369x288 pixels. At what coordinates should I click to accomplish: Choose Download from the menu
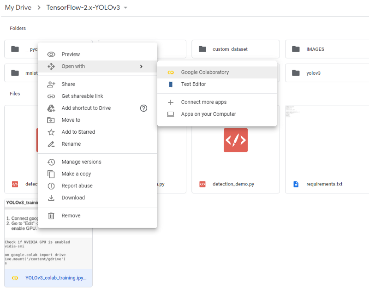(97, 198)
